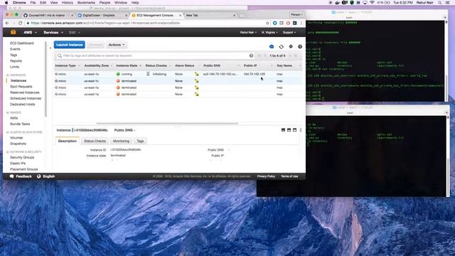Viewport: 455px width, 256px height.
Task: Open help question mark icon in toolbar
Action: point(300,46)
